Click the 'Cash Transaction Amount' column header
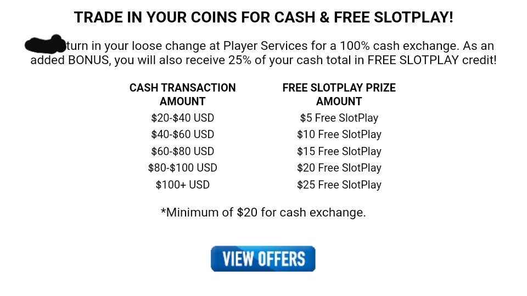Screen dimensions: 527x296 182,94
